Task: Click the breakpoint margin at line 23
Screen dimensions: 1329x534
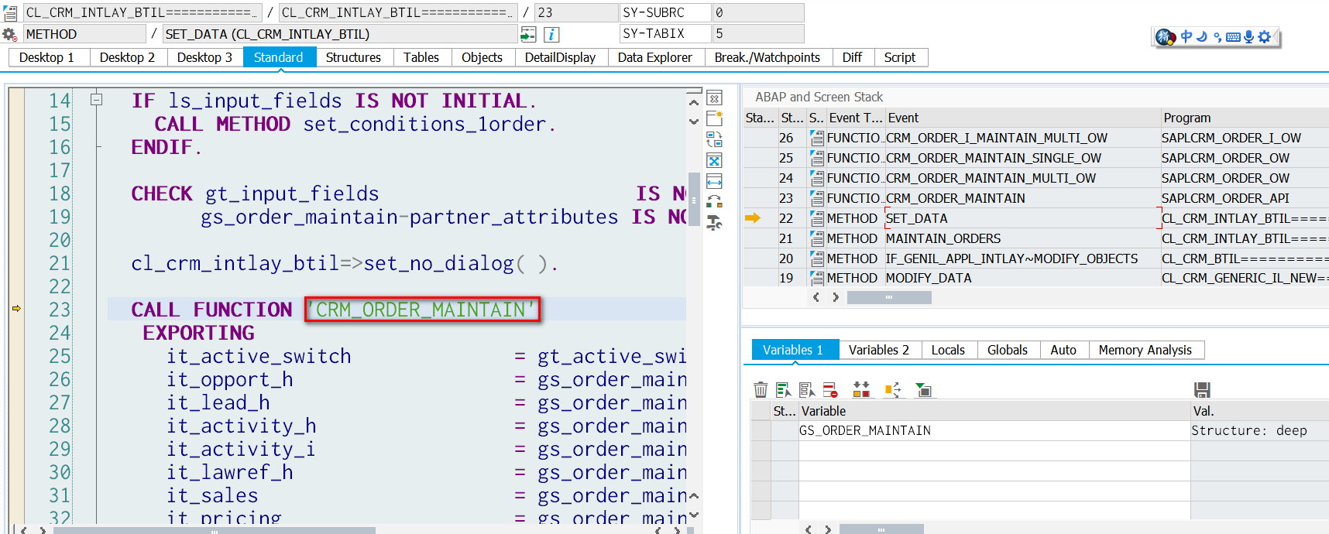Action: click(16, 309)
